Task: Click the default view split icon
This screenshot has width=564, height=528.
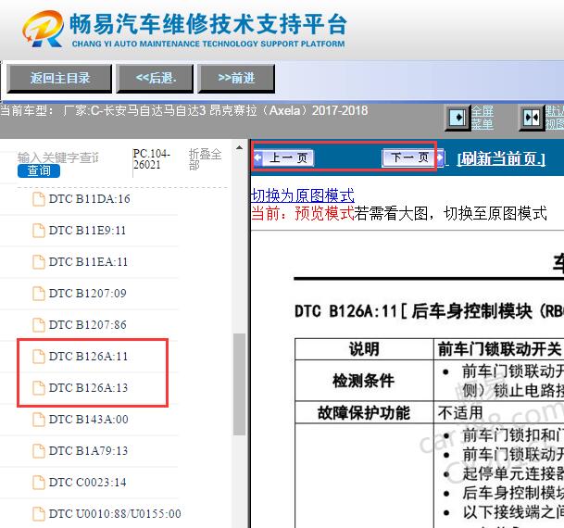Action: click(532, 118)
